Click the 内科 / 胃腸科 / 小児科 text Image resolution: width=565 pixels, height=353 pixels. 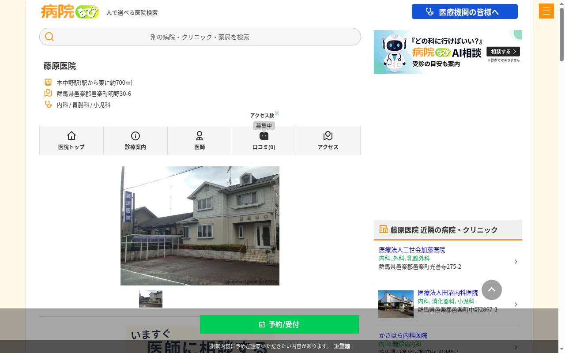click(83, 105)
